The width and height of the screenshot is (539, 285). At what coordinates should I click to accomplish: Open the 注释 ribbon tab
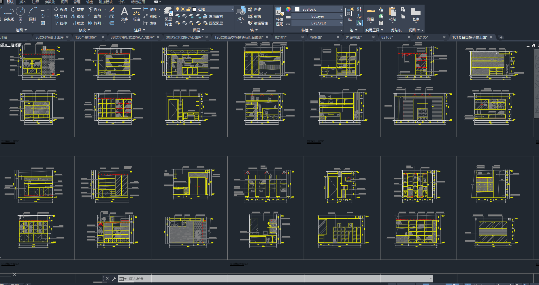[x=35, y=2]
